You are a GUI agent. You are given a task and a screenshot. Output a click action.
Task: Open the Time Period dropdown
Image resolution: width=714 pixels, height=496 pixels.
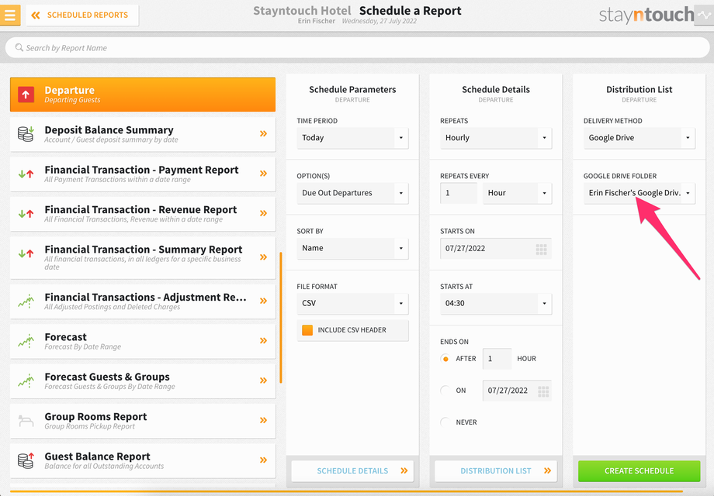click(352, 138)
